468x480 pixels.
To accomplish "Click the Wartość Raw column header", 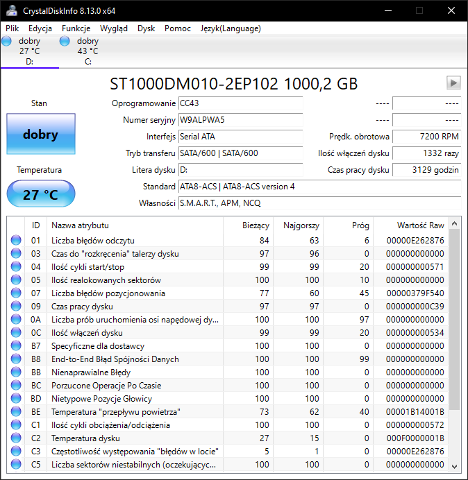I will coord(410,225).
